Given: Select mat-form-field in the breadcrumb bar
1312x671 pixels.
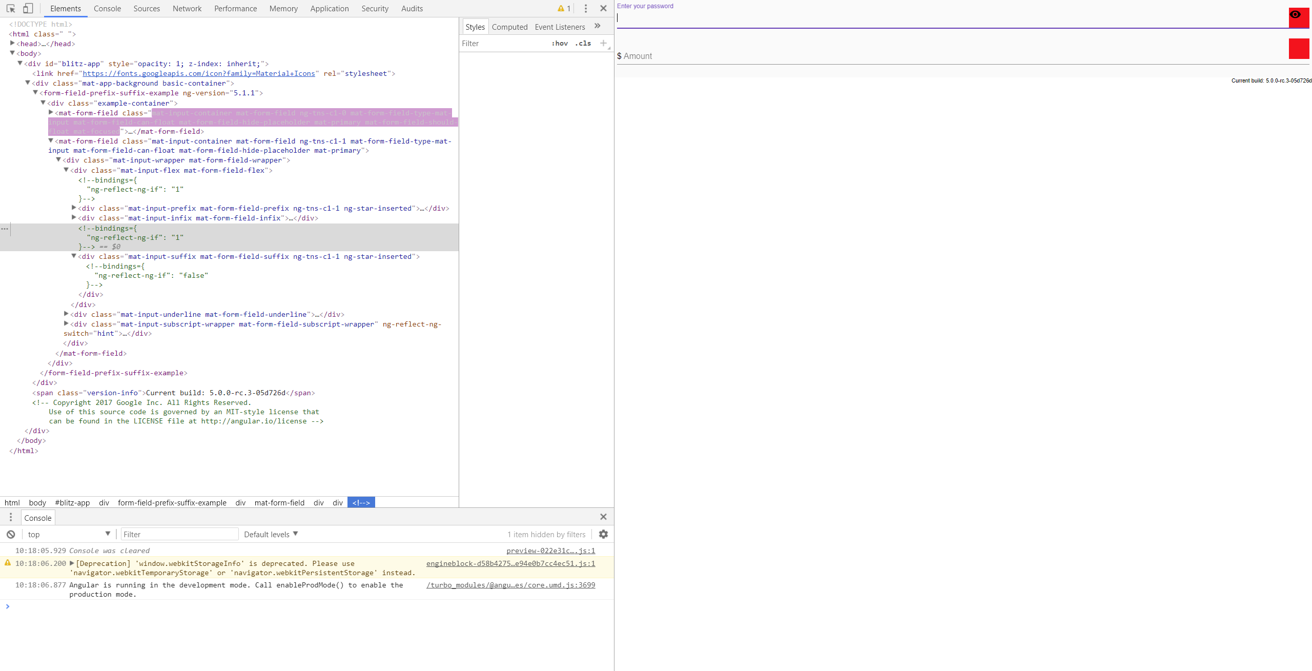Looking at the screenshot, I should coord(279,502).
